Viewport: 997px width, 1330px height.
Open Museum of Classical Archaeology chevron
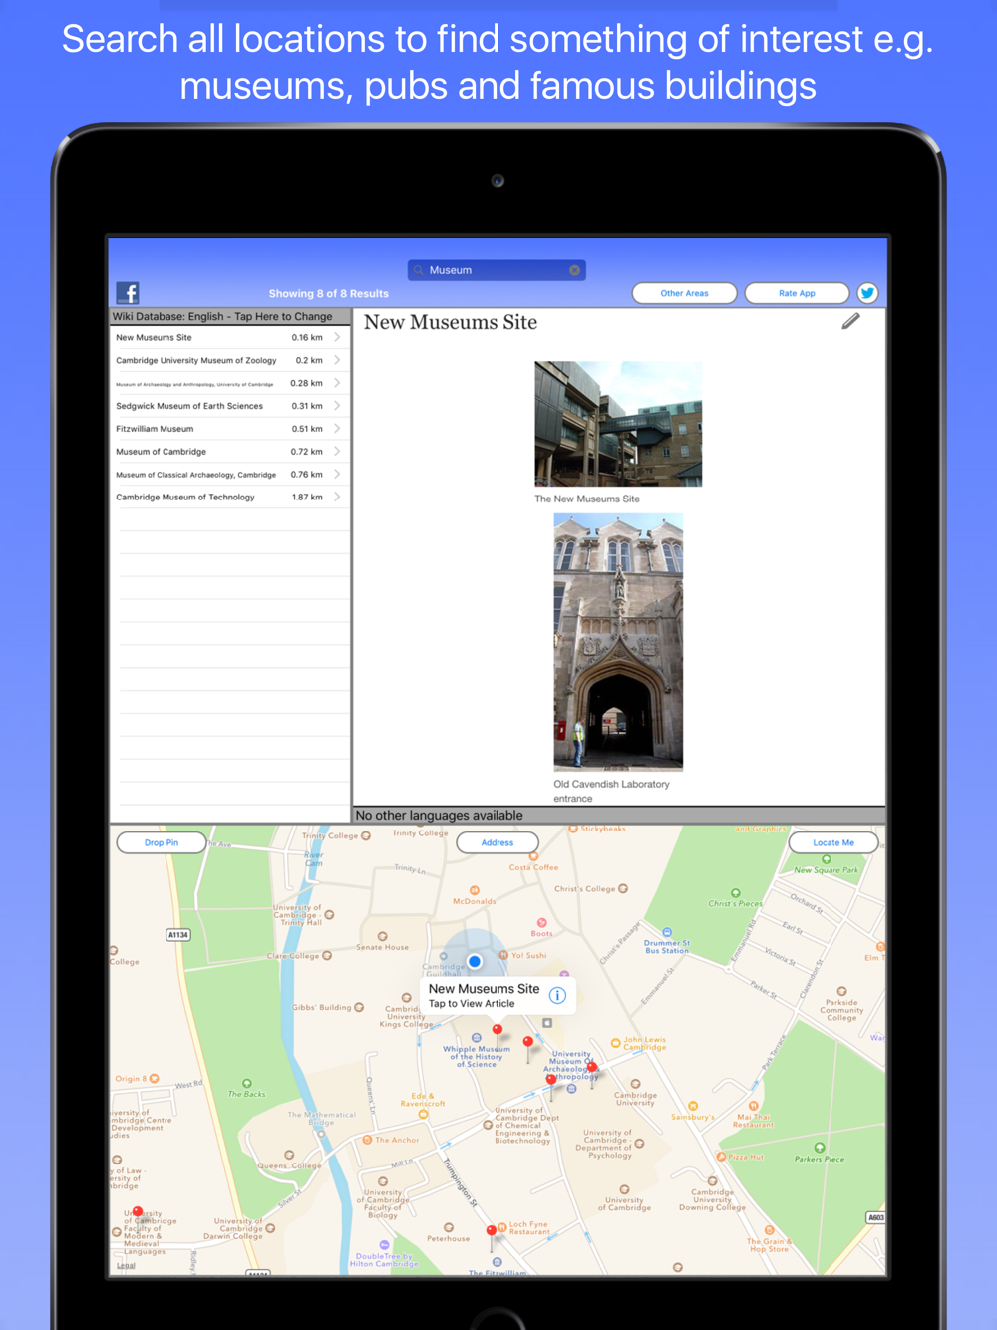click(338, 475)
